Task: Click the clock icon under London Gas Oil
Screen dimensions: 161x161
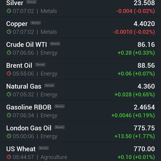Action: coord(9,136)
